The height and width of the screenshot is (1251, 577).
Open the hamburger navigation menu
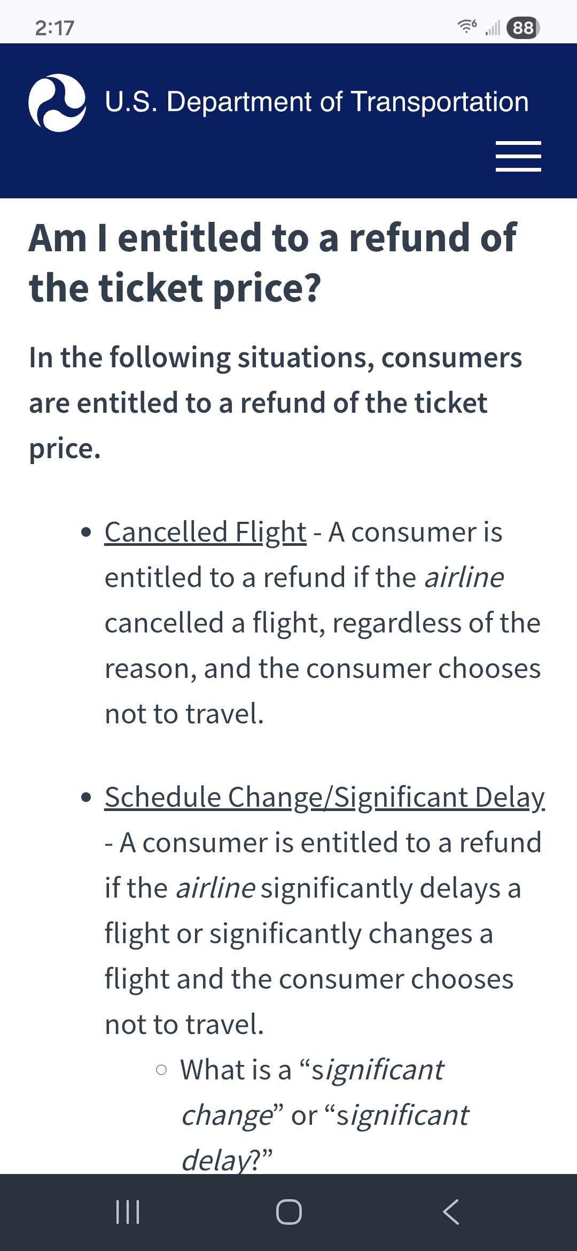pyautogui.click(x=518, y=157)
